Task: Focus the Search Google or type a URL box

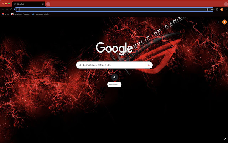Action: click(x=114, y=65)
